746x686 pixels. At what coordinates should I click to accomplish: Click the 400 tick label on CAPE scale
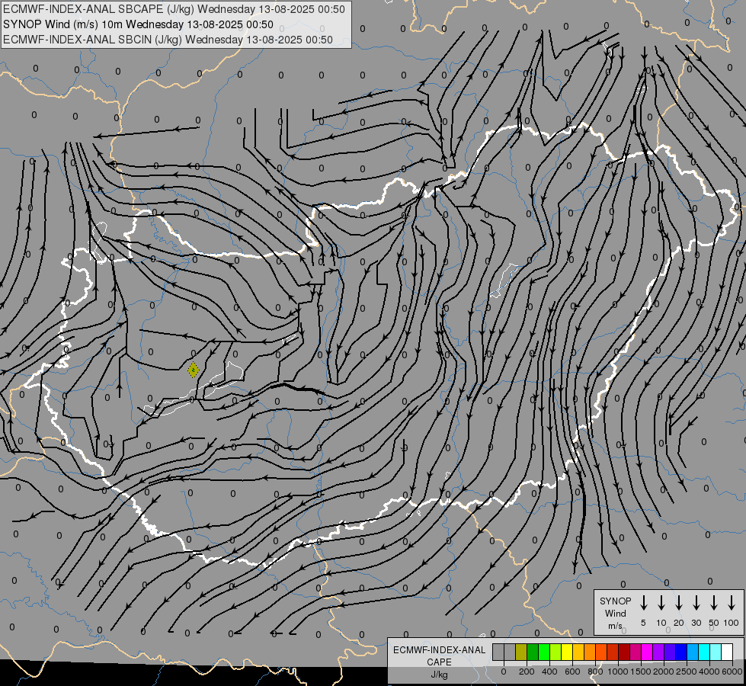coord(549,672)
